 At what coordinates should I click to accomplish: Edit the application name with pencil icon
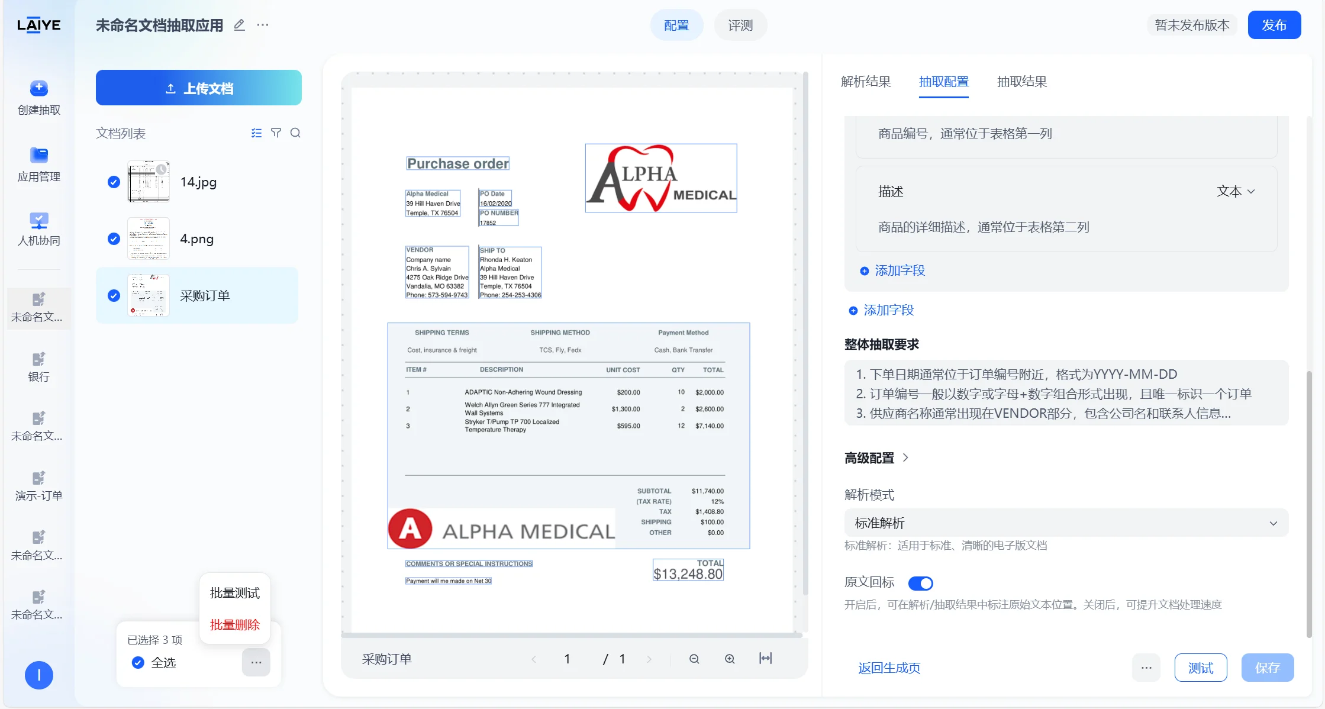(x=239, y=25)
